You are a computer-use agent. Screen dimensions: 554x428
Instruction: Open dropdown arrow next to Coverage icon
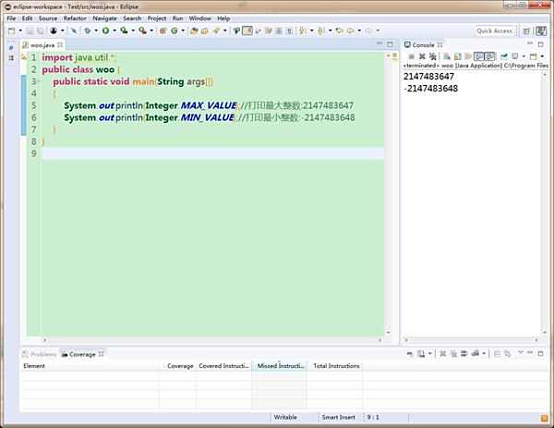click(x=133, y=31)
